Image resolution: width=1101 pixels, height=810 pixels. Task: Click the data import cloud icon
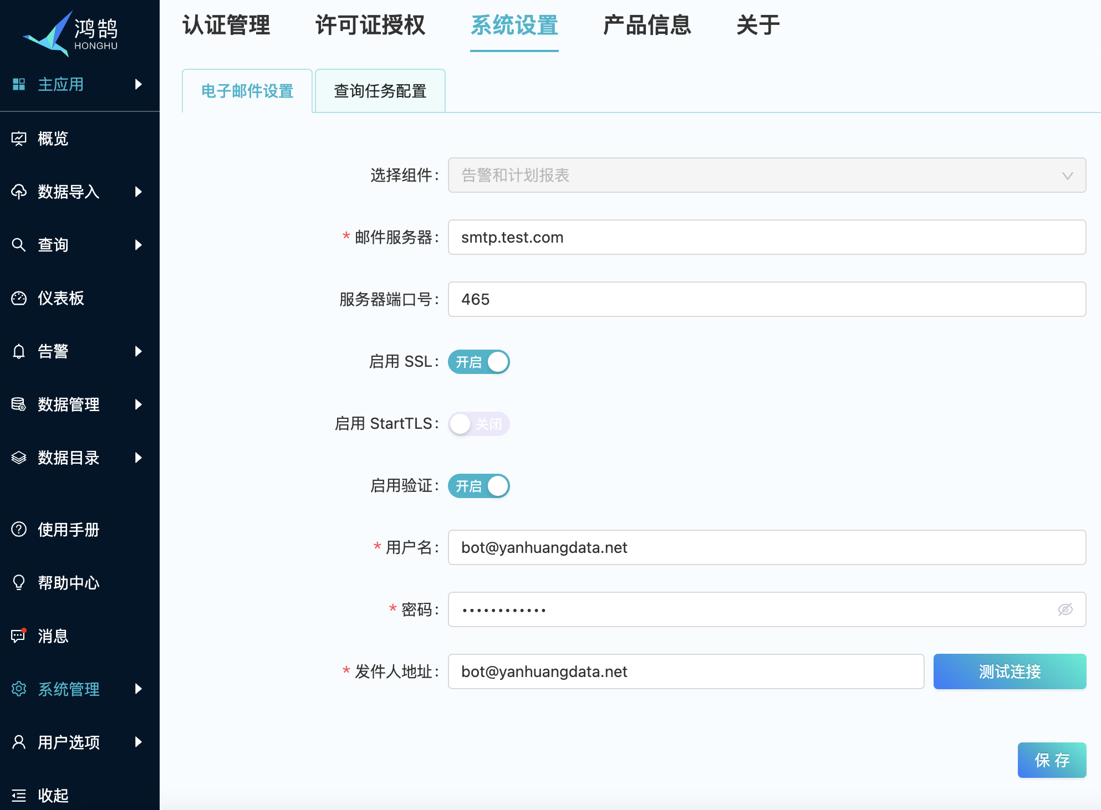pyautogui.click(x=19, y=192)
